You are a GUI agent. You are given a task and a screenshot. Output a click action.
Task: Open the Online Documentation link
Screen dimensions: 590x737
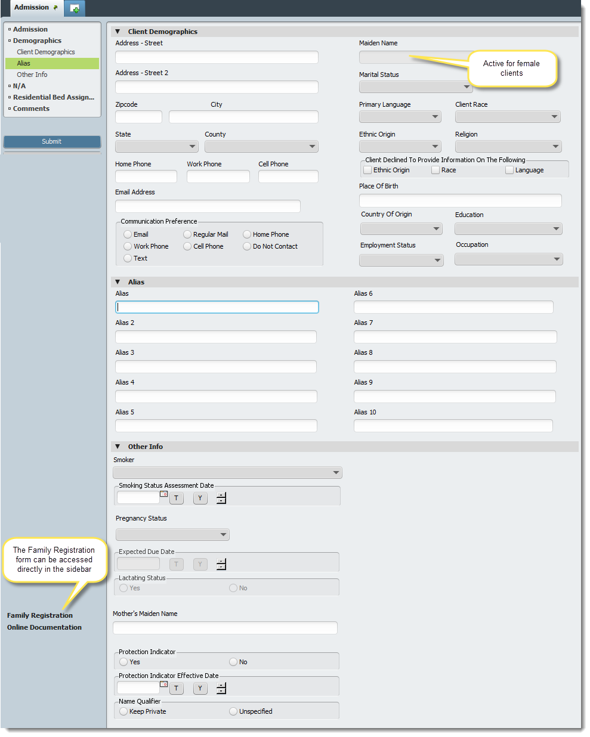(x=44, y=627)
